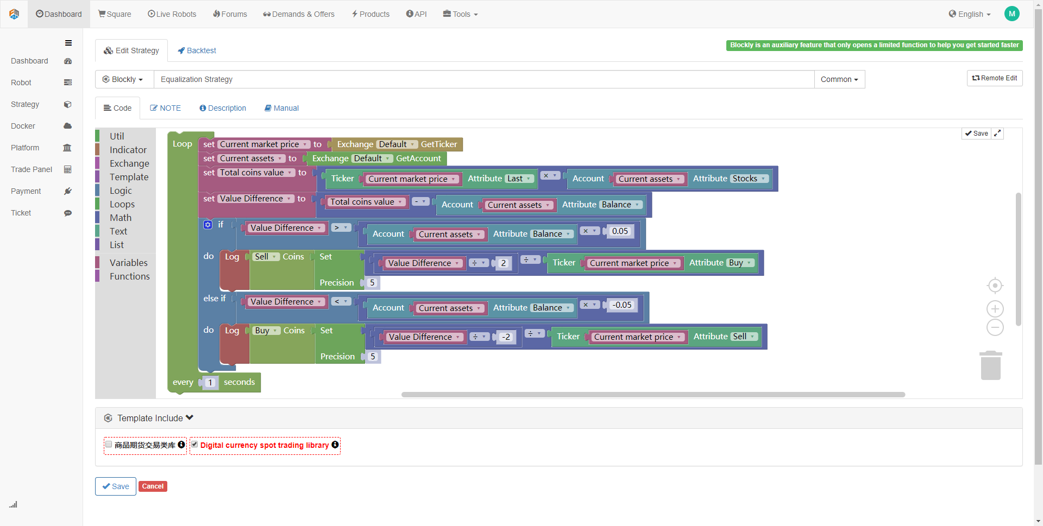Click the Template Include cube icon
This screenshot has width=1043, height=526.
[x=108, y=418]
